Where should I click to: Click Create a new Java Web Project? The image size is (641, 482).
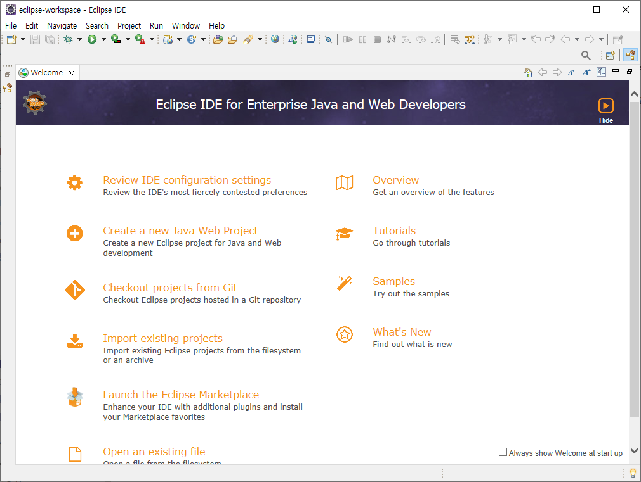tap(180, 231)
